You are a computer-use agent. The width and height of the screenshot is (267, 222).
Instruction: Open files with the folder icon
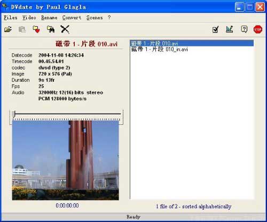[x=8, y=29]
